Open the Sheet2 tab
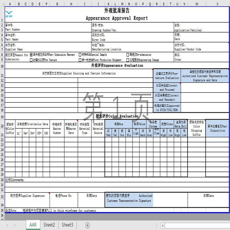 [x=49, y=225]
